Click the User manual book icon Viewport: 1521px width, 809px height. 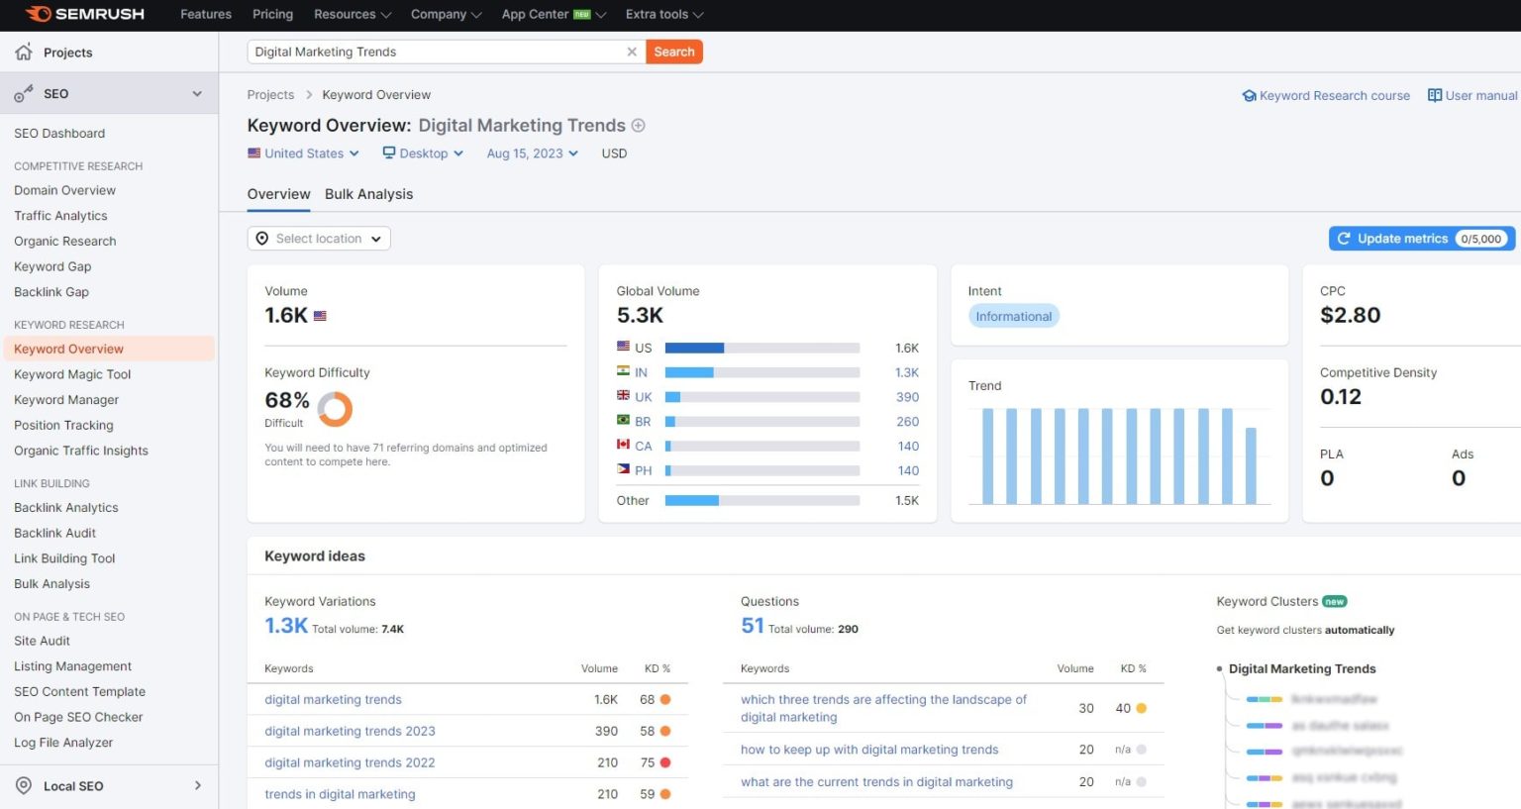click(x=1435, y=96)
